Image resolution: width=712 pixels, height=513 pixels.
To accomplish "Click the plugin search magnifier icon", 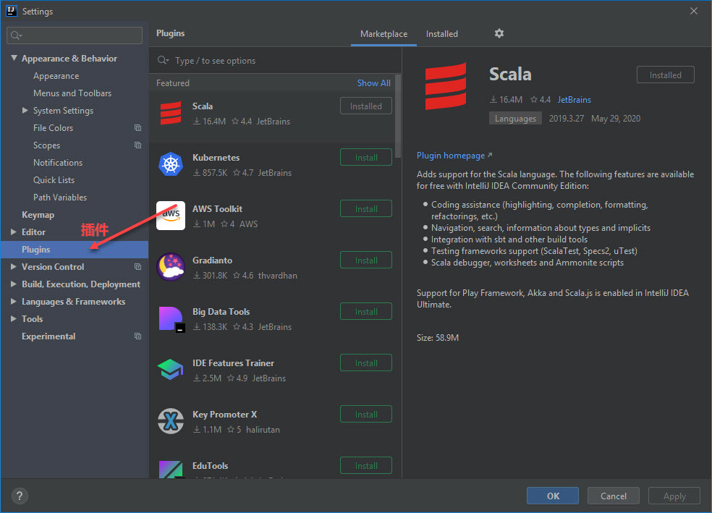I will pyautogui.click(x=163, y=60).
